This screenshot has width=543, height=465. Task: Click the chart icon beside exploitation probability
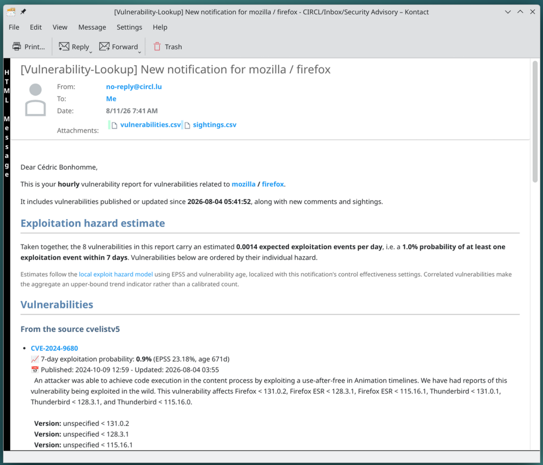pos(35,359)
